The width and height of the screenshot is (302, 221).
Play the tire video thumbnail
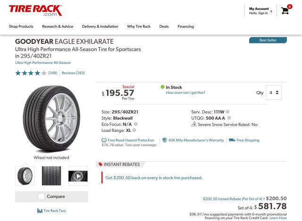click(78, 175)
